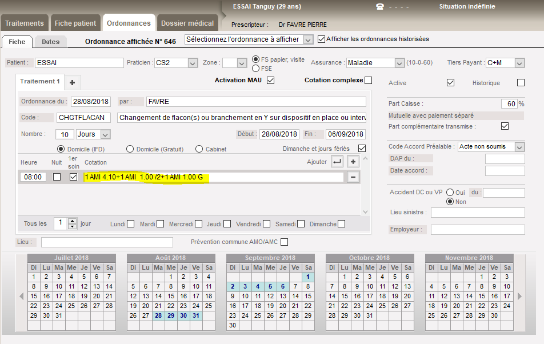The height and width of the screenshot is (344, 544).
Task: Check the Nuit box for 08:00
Action: (57, 177)
